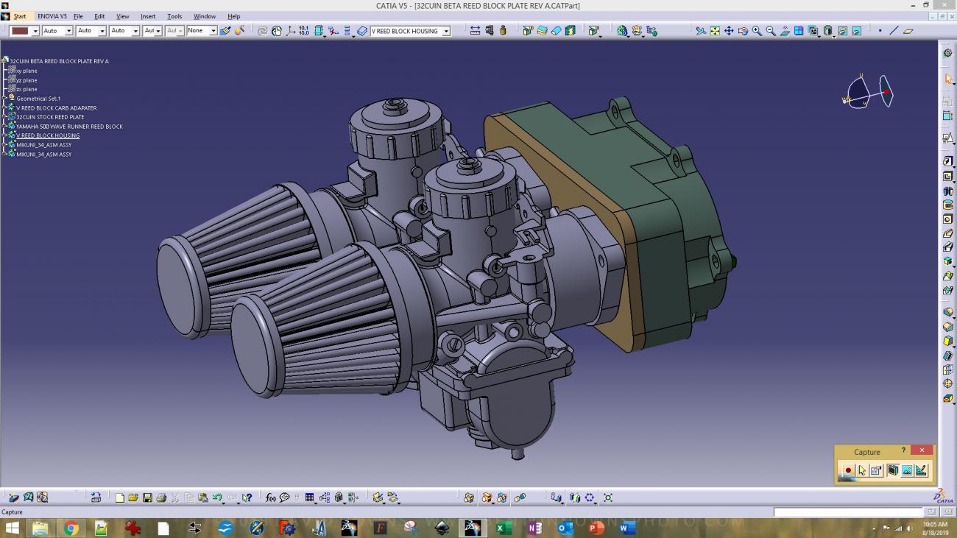Open Word from the taskbar
Image resolution: width=957 pixels, height=538 pixels.
(x=626, y=528)
